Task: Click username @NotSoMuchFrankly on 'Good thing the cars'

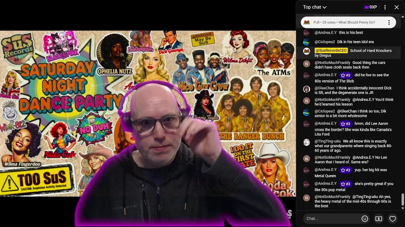Action: click(x=332, y=62)
